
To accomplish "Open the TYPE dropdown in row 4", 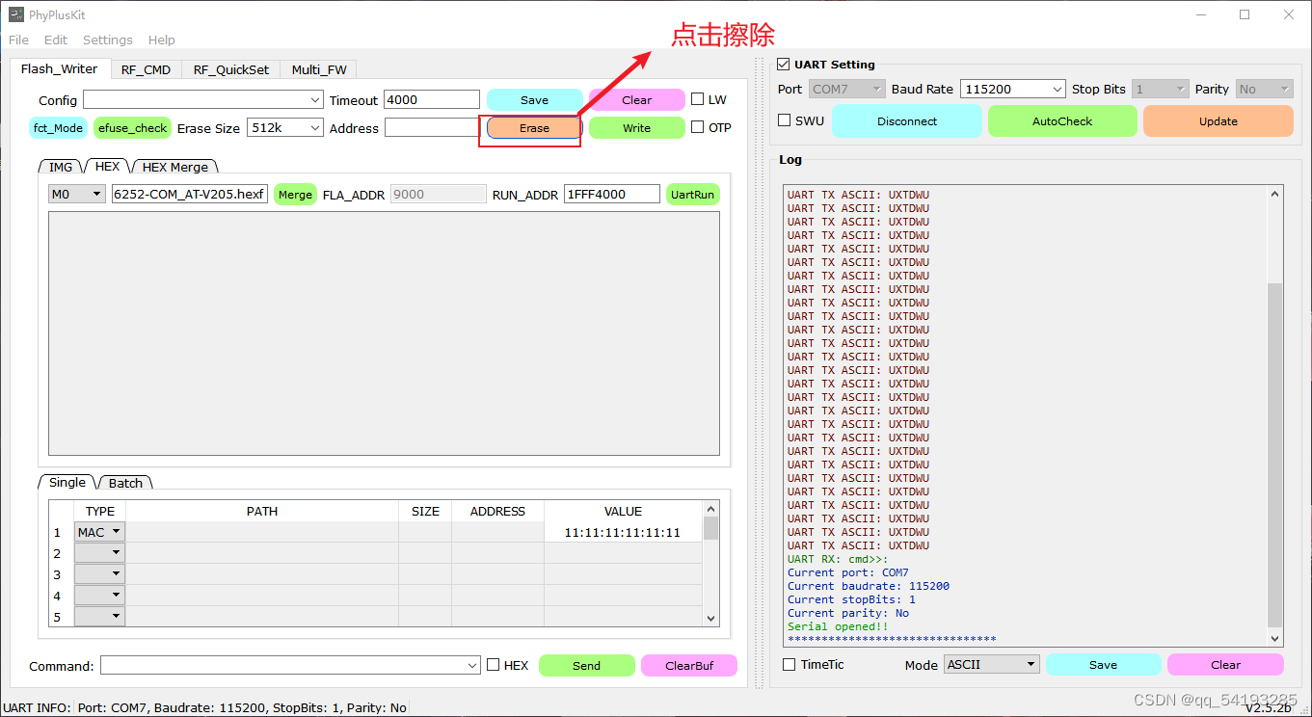I will click(100, 596).
